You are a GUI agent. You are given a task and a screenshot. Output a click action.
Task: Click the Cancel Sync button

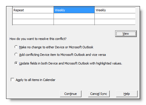tap(99, 94)
